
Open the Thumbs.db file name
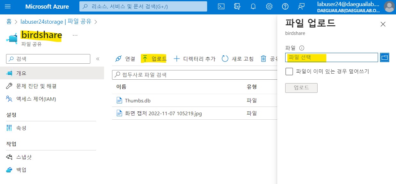click(x=138, y=100)
